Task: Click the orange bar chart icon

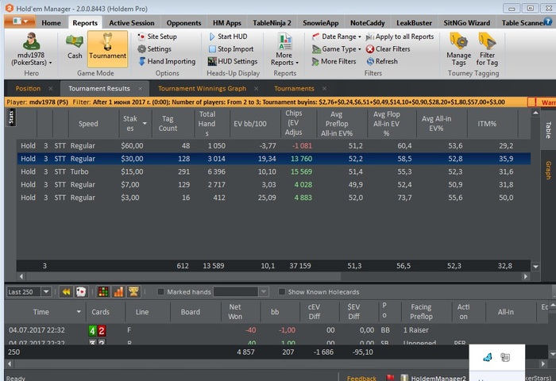Action: click(118, 291)
